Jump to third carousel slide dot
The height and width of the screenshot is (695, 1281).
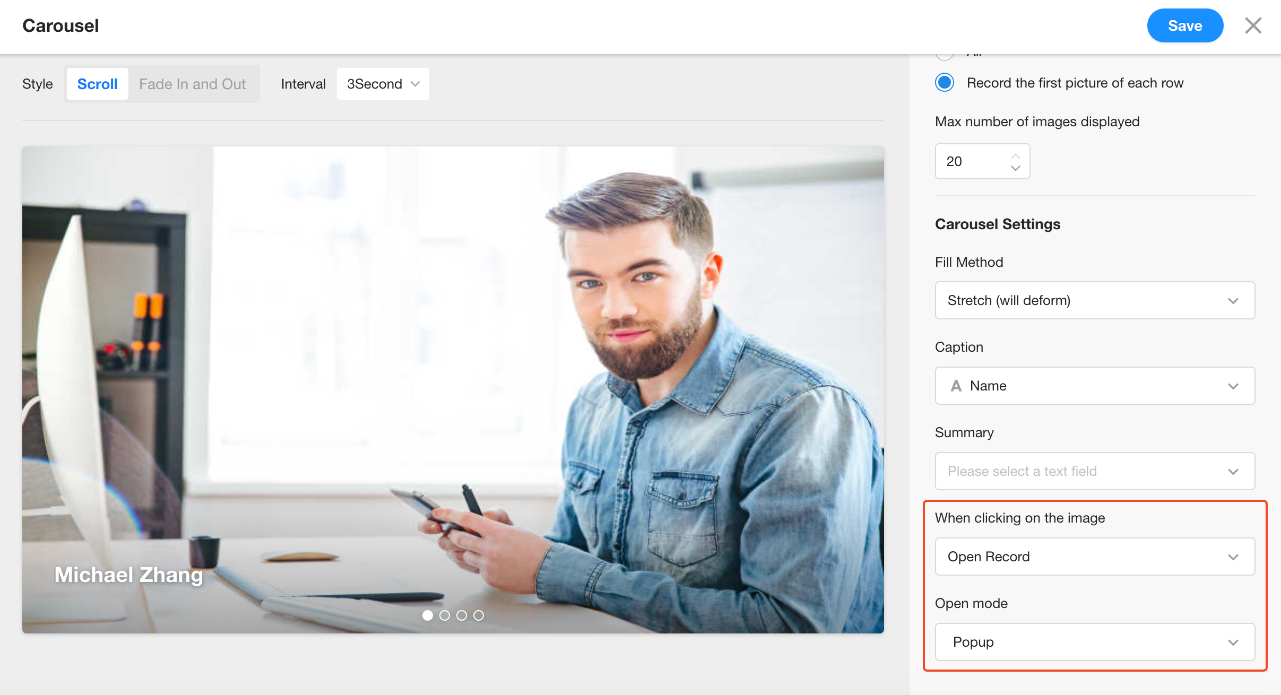click(x=462, y=615)
